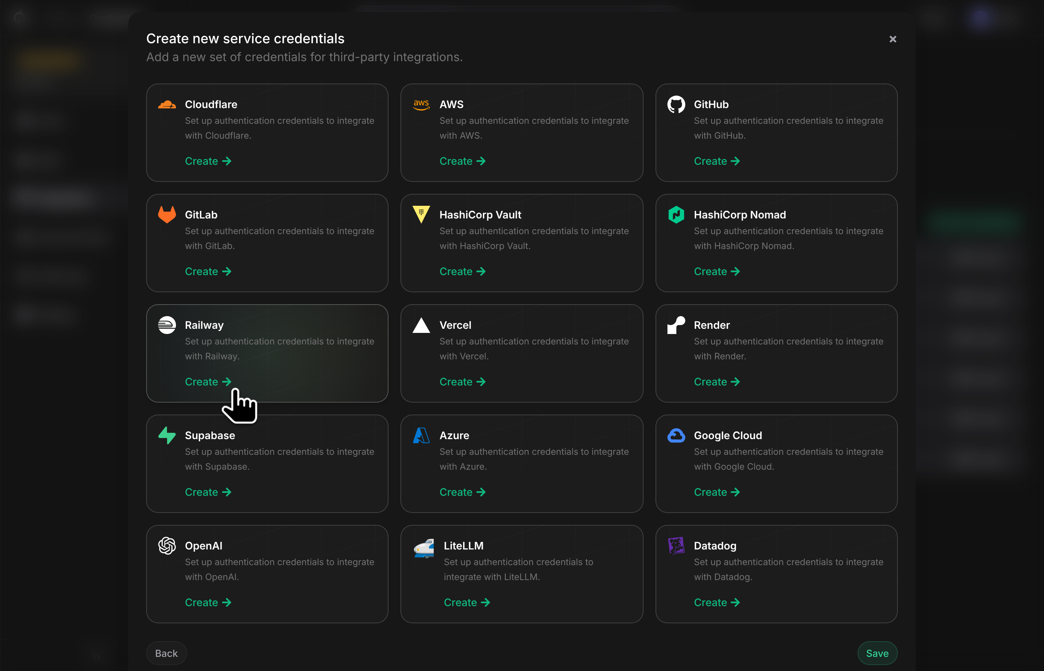
Task: Create Cloudflare credentials
Action: click(208, 161)
